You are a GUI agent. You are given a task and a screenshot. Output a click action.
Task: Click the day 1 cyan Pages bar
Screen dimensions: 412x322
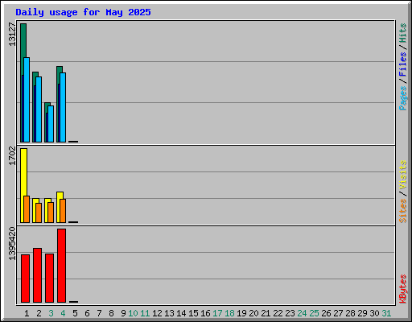[27, 100]
